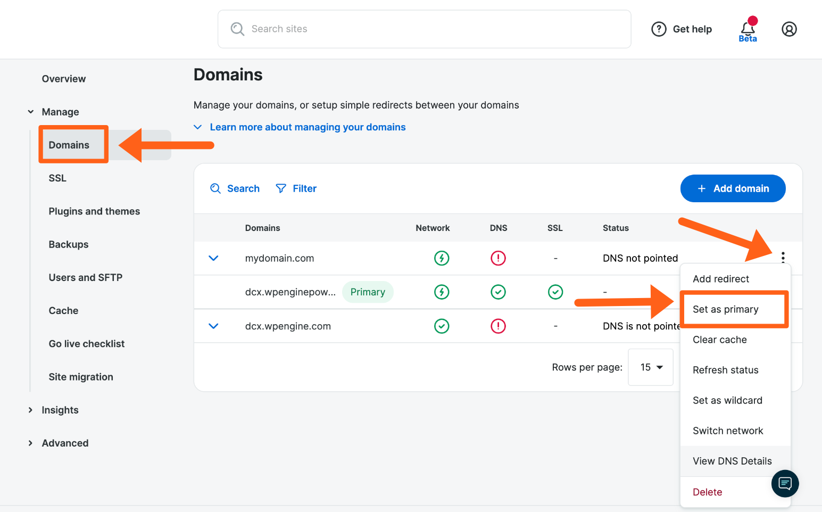Open the kebab menu for mydomain.com
The height and width of the screenshot is (512, 822).
783,258
